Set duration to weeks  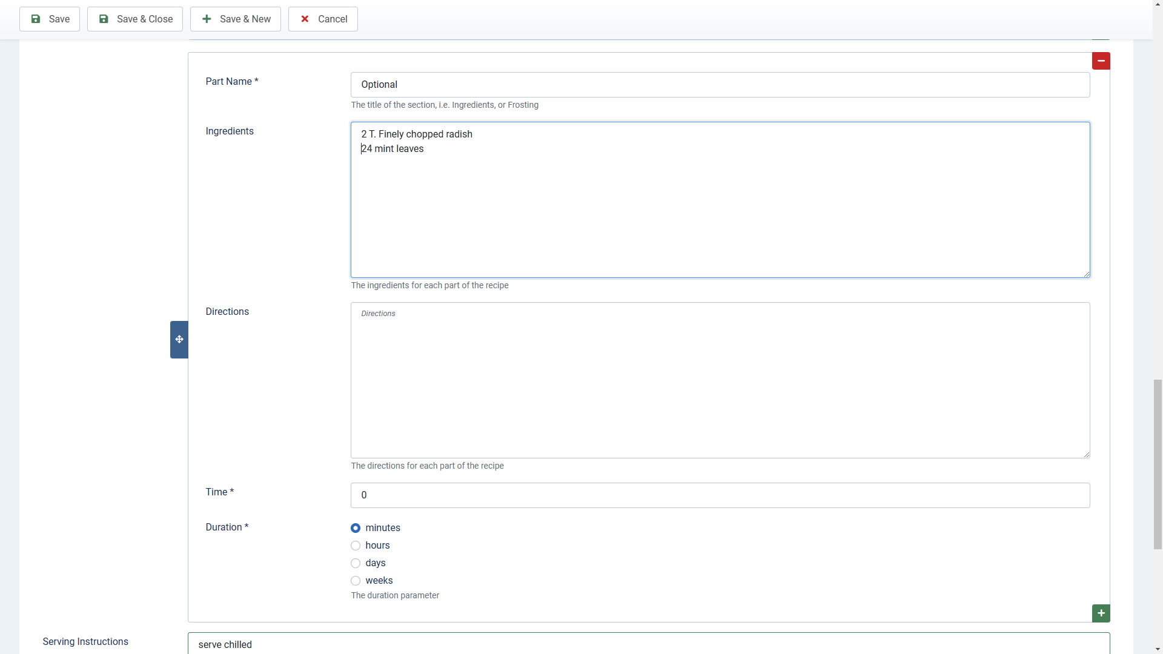click(356, 581)
